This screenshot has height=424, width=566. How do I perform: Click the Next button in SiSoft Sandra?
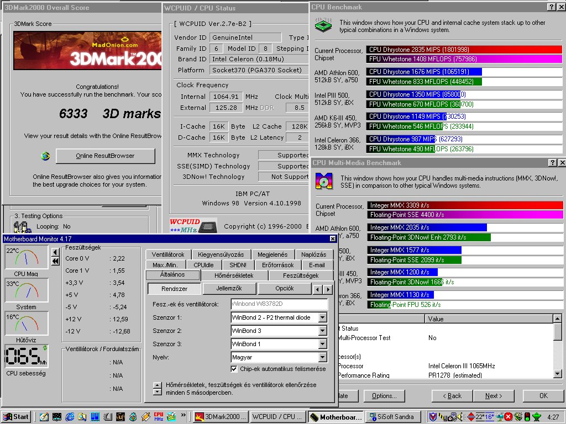pos(494,395)
